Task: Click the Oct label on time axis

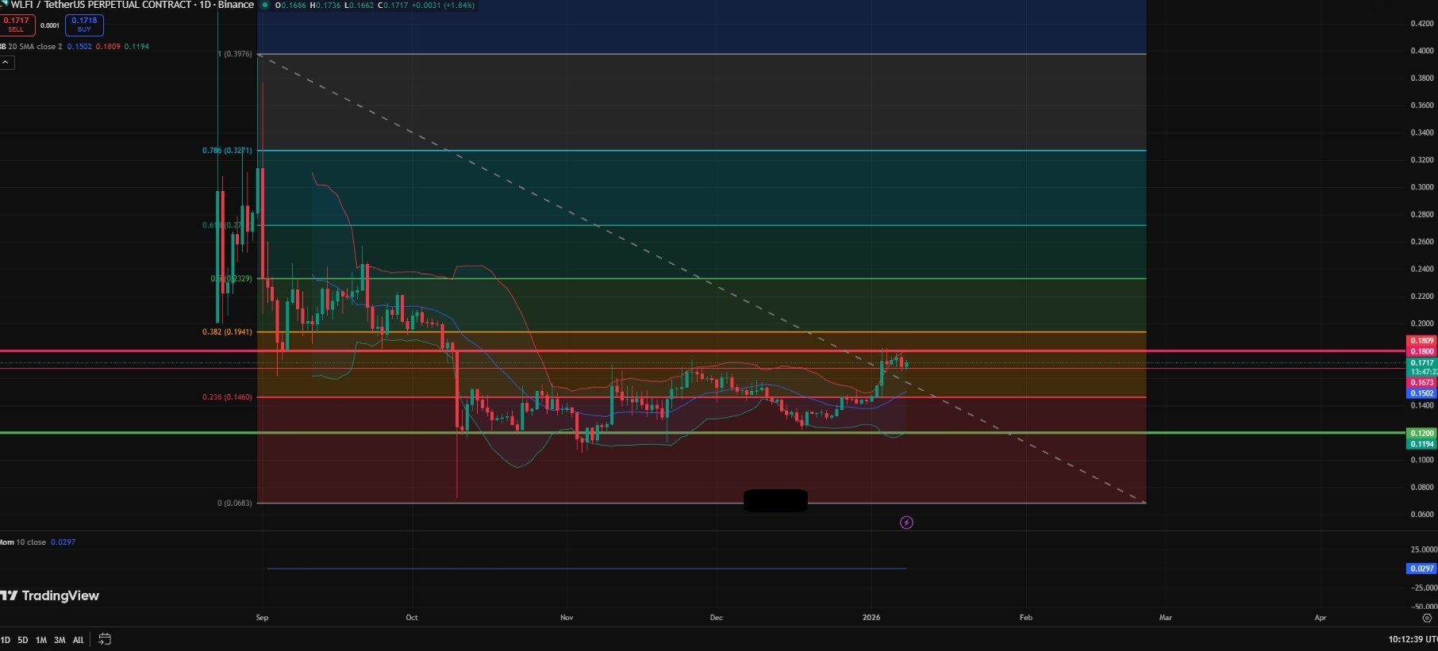Action: pyautogui.click(x=412, y=618)
